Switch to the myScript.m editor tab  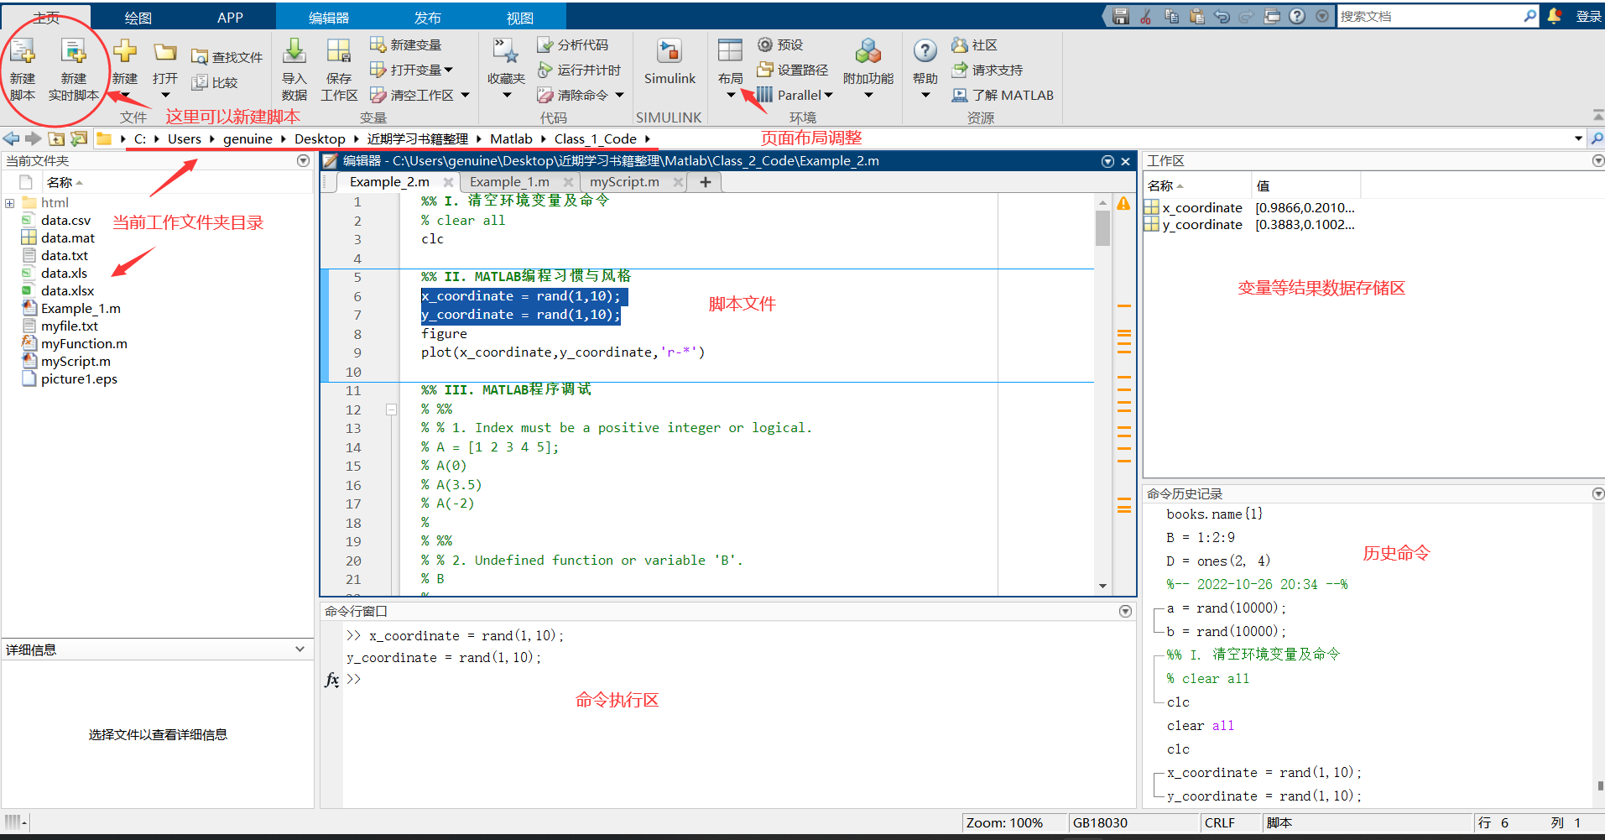click(625, 181)
